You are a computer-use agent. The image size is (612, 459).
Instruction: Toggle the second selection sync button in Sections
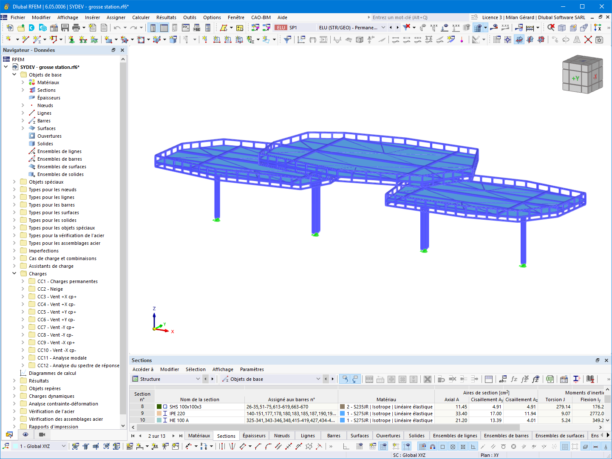(355, 379)
